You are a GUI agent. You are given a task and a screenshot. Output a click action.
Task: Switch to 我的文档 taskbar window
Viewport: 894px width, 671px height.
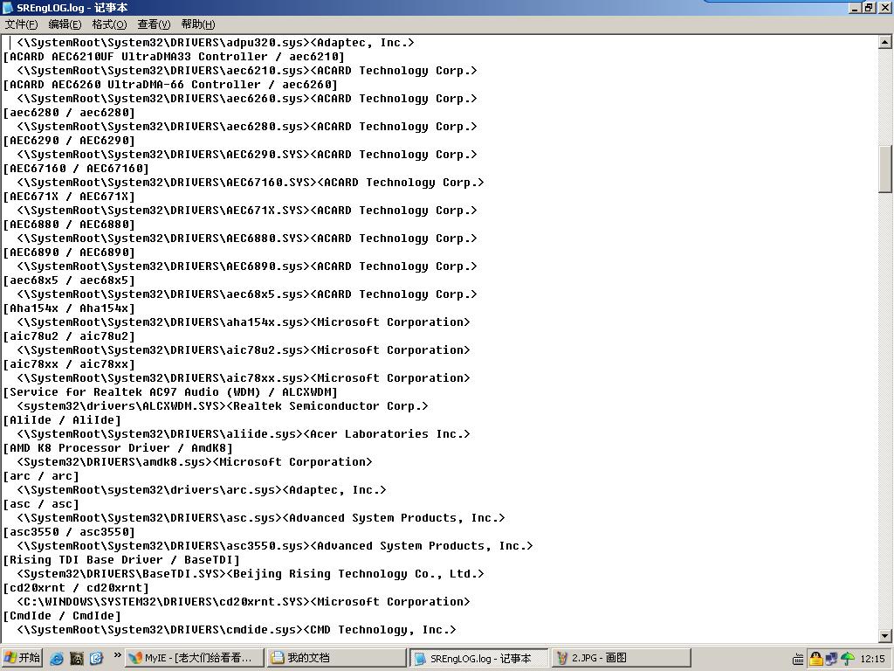(x=336, y=658)
